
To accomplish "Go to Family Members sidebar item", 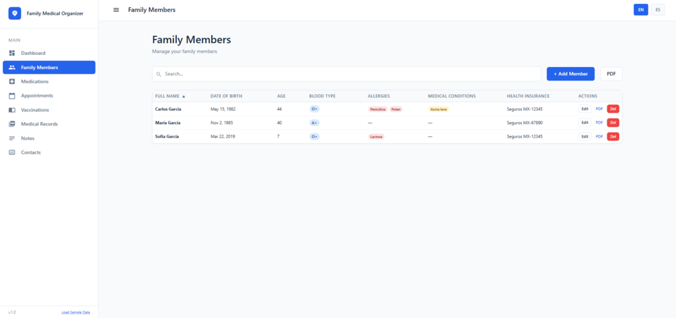I will click(49, 68).
